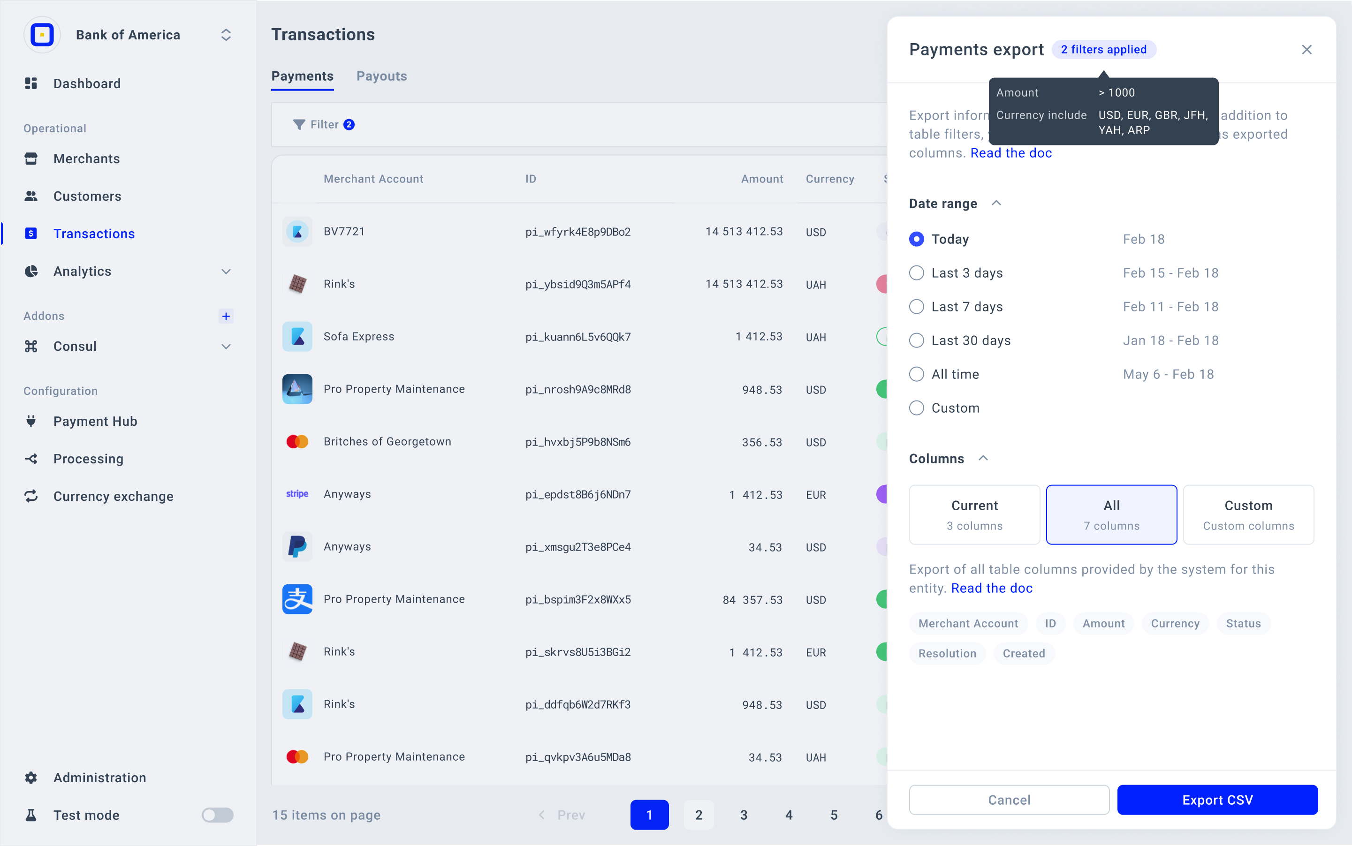
Task: Open Payment Hub in the sidebar
Action: point(95,421)
